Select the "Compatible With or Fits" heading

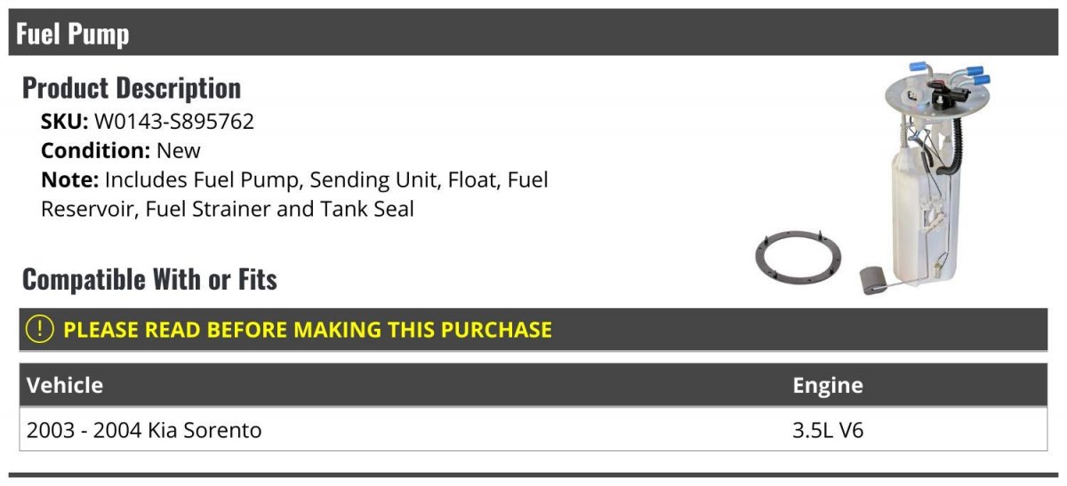[149, 280]
